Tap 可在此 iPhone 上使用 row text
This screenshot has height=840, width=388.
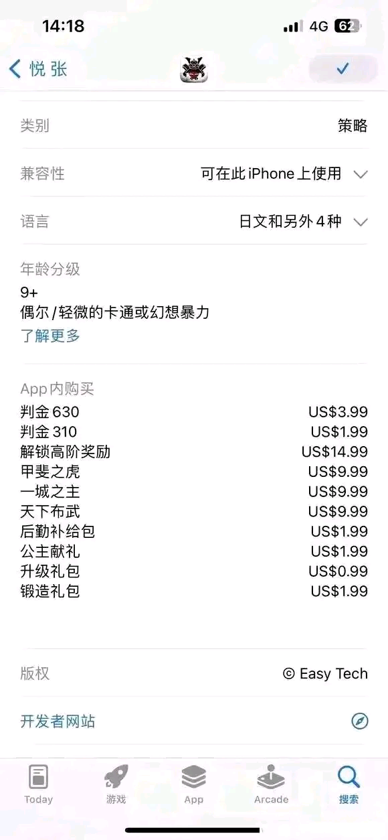pos(271,173)
